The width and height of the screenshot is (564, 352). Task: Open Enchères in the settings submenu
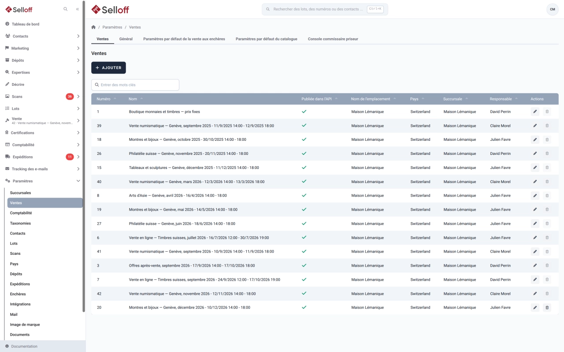pyautogui.click(x=45, y=294)
